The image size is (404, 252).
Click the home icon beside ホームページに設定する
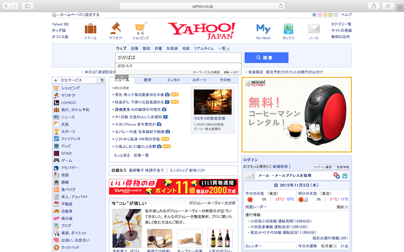[55, 15]
